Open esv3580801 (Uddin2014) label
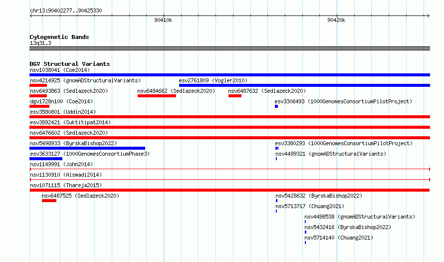This screenshot has width=444, height=262. 63,112
